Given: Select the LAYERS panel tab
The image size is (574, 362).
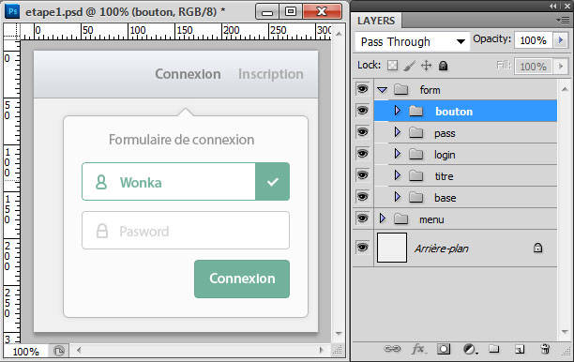Looking at the screenshot, I should tap(376, 21).
